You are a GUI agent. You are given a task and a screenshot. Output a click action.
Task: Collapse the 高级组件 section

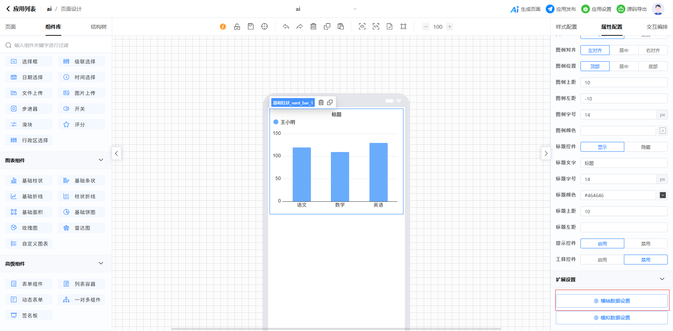[101, 263]
